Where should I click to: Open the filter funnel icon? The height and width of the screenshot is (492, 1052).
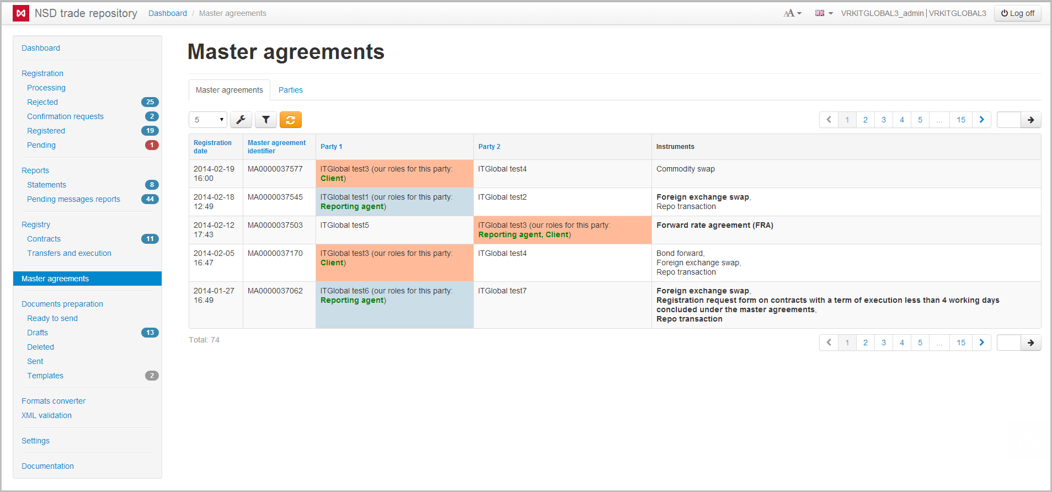266,120
